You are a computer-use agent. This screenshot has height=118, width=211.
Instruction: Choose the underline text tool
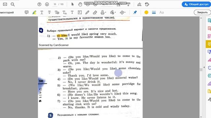[x=42, y=12]
